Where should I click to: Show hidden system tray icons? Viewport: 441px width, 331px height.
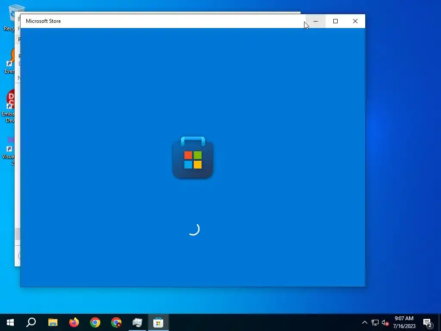click(364, 322)
